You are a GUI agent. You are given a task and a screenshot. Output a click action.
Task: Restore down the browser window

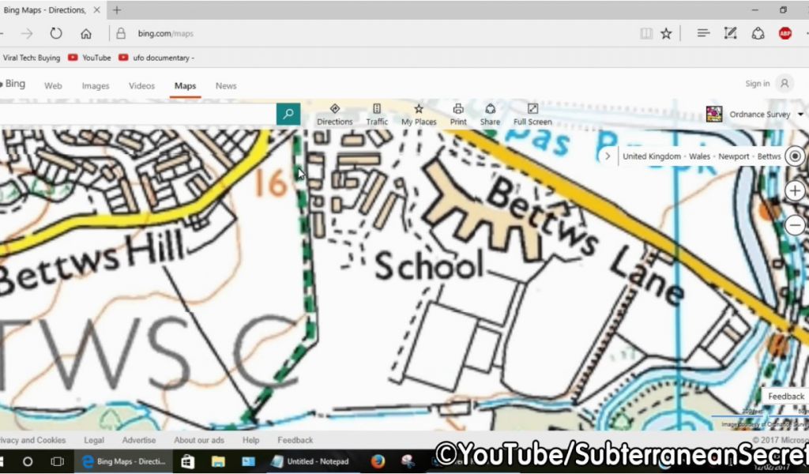(x=783, y=9)
